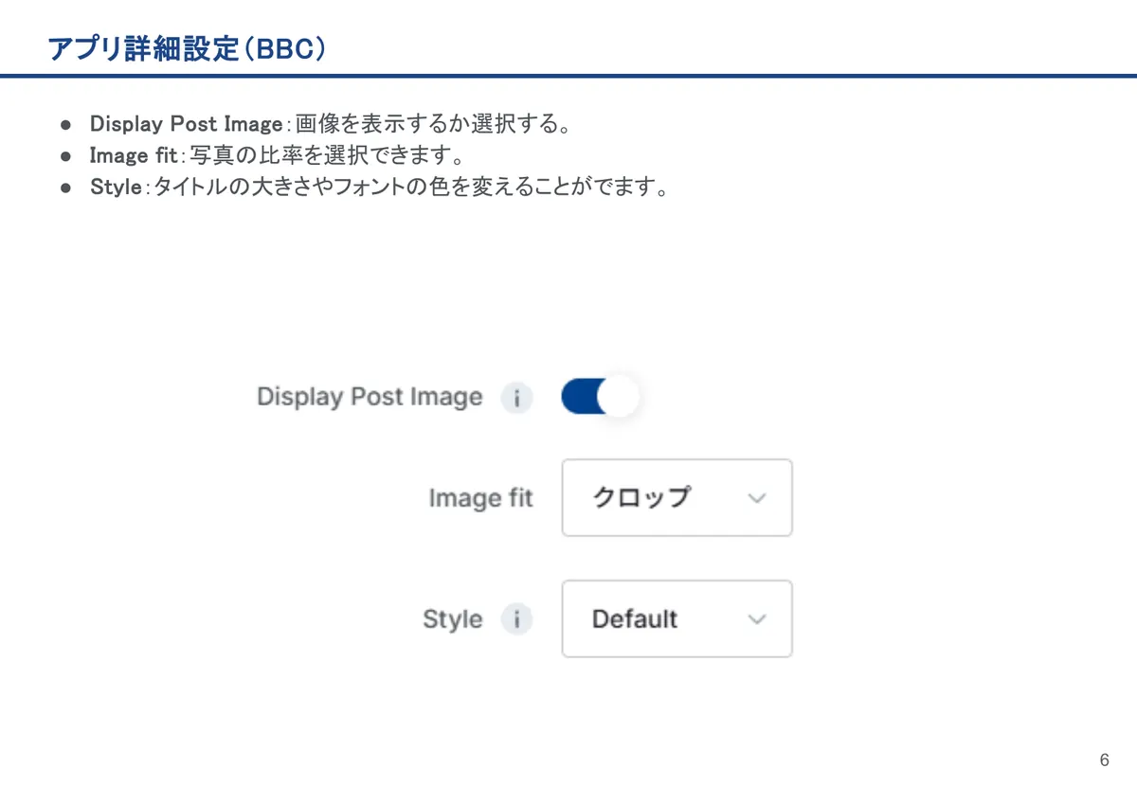Click the "Style" setting label
Image resolution: width=1137 pixels, height=804 pixels.
453,620
